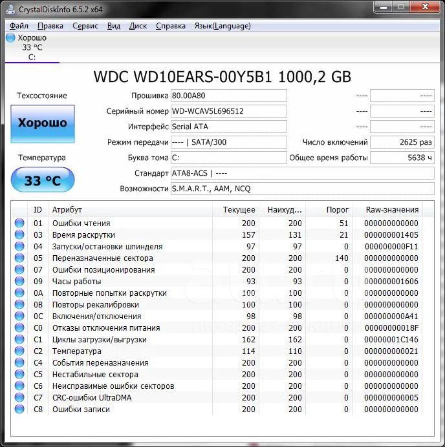
Task: Click worst value 110 in Температура row
Action: [295, 351]
